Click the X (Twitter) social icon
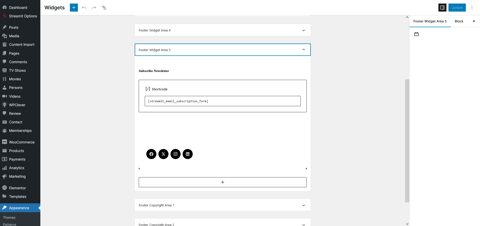This screenshot has width=480, height=226. (x=163, y=154)
